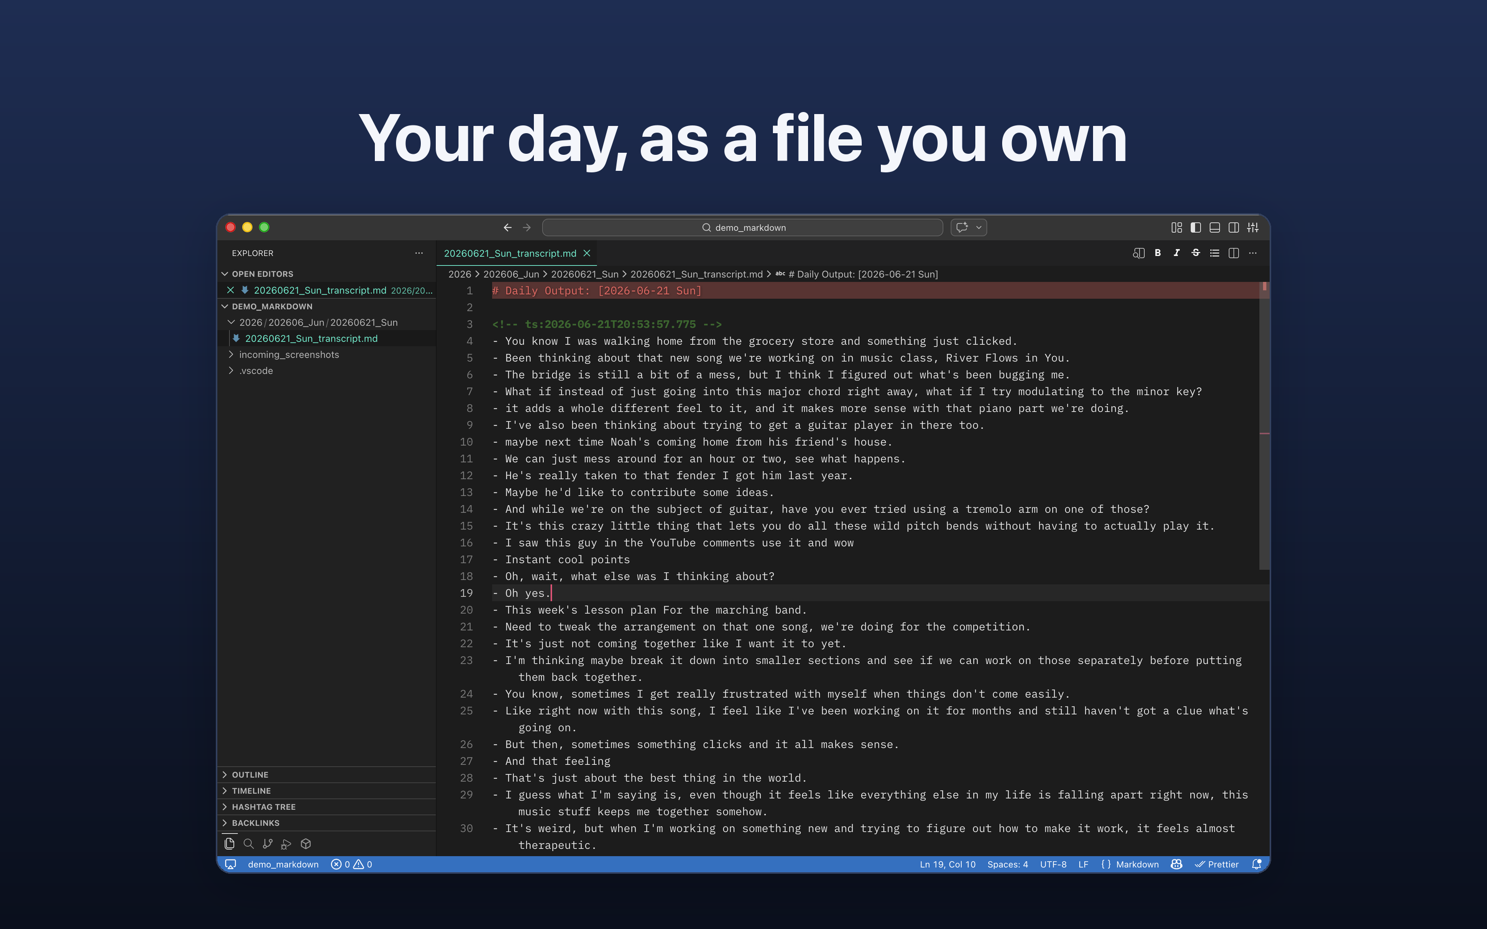
Task: Toggle the Primary Side Bar visibility
Action: pyautogui.click(x=1196, y=227)
